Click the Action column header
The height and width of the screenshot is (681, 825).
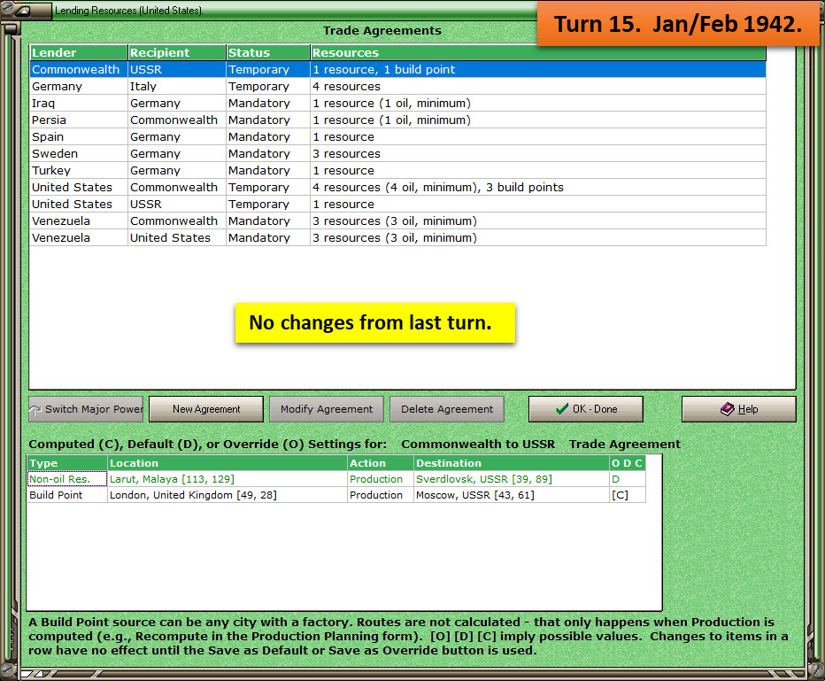(381, 463)
